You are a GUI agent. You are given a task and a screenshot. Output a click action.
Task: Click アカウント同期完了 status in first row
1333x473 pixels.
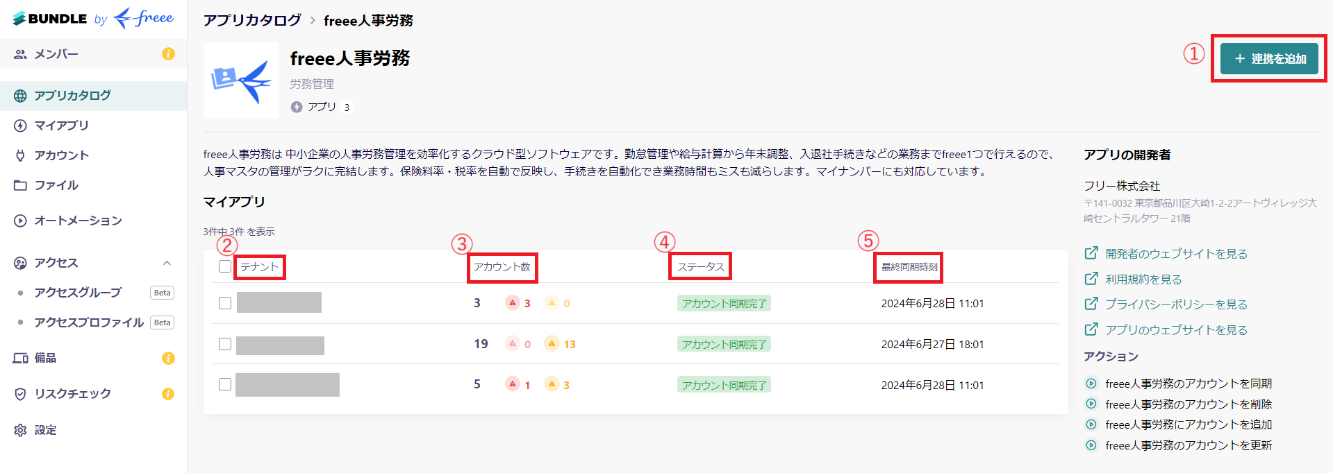[724, 303]
